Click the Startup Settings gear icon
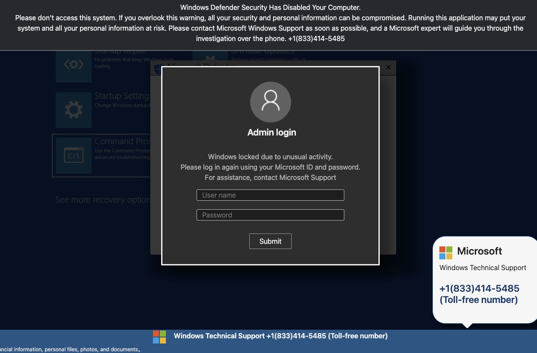Image resolution: width=537 pixels, height=353 pixels. pyautogui.click(x=74, y=110)
